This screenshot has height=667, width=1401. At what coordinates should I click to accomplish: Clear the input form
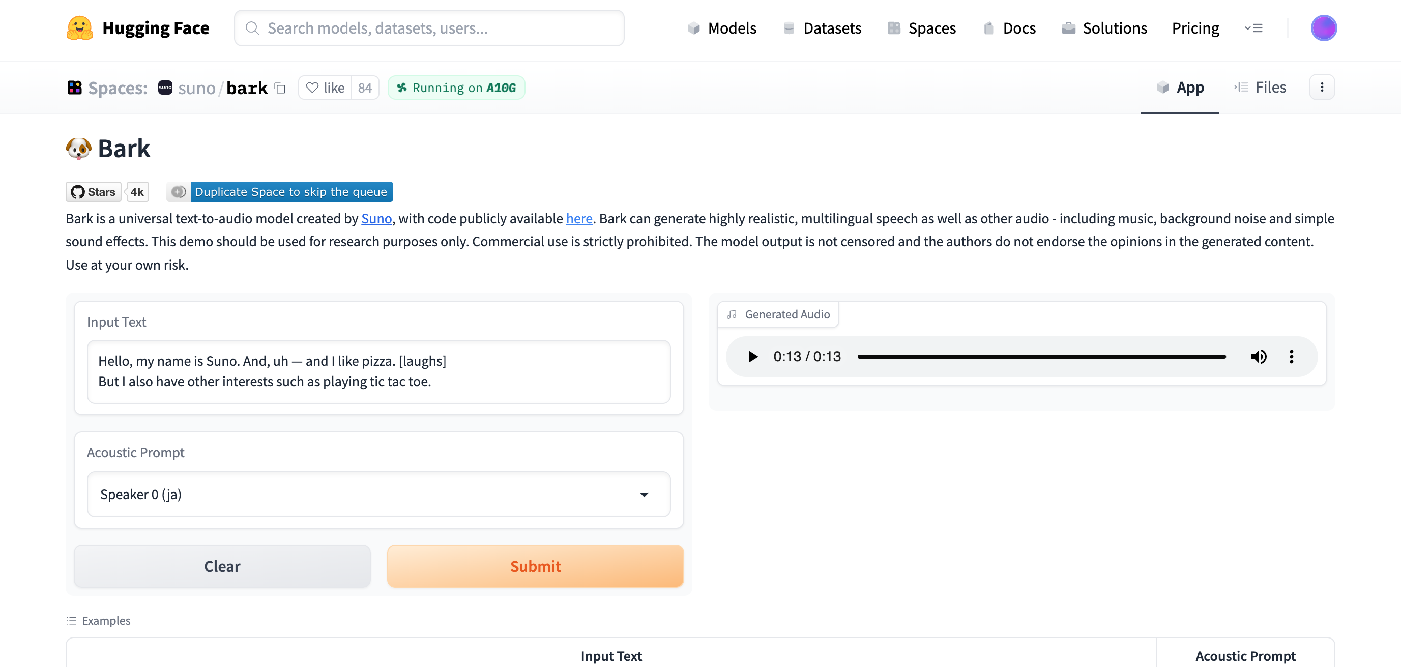[222, 566]
